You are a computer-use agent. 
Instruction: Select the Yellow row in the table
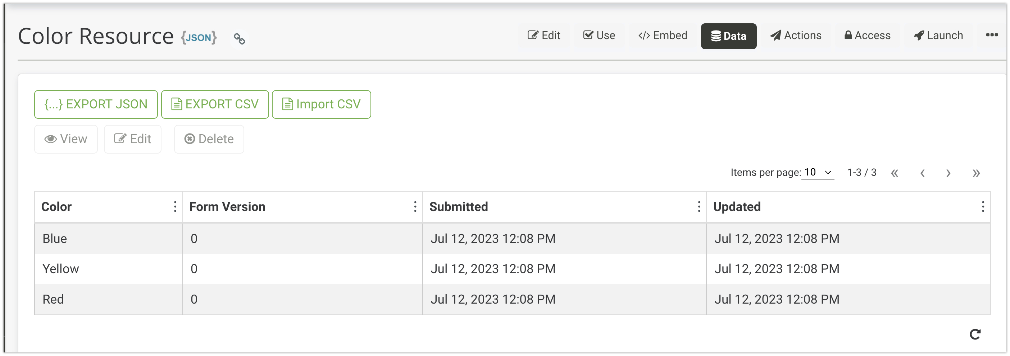(x=61, y=269)
